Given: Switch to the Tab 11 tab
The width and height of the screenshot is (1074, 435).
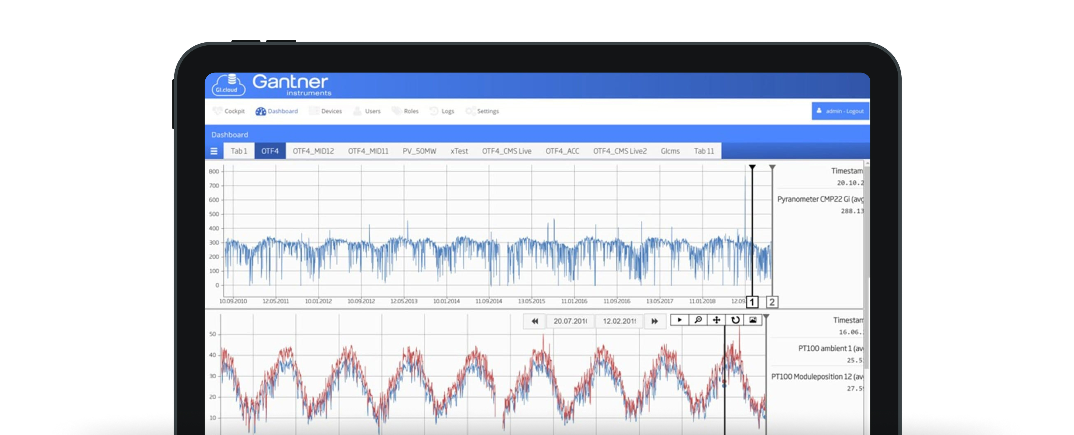Looking at the screenshot, I should [x=704, y=151].
